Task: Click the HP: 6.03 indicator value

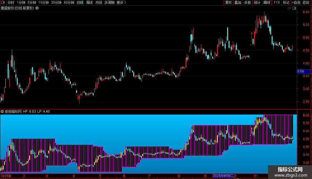Action: (29, 112)
